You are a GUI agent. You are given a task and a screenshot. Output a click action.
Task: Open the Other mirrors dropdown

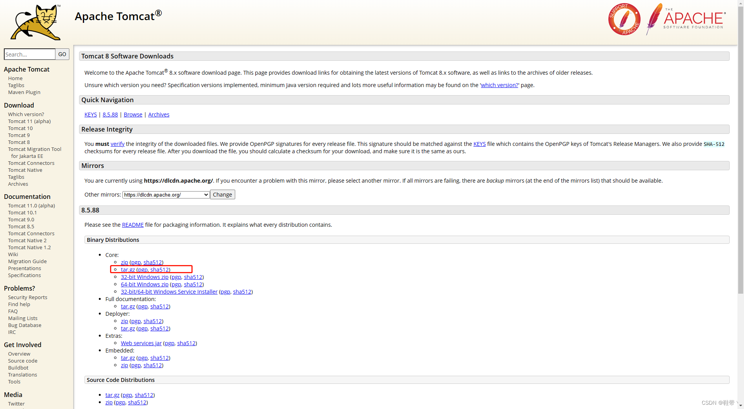click(166, 195)
